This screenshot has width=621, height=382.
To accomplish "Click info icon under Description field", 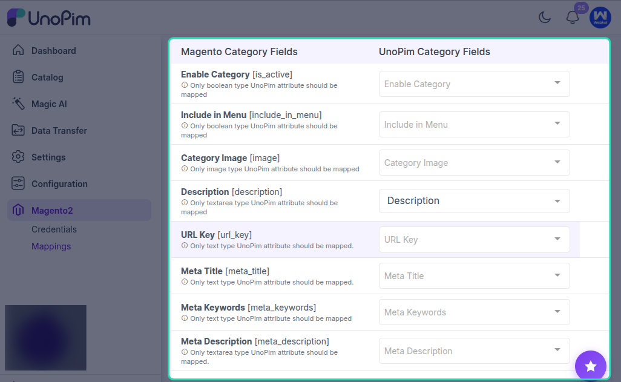I will (185, 202).
